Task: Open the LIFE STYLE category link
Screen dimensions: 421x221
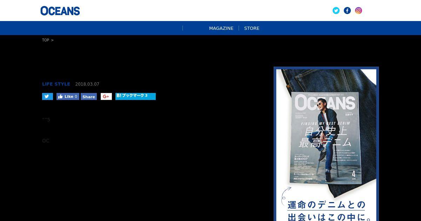Action: [56, 84]
